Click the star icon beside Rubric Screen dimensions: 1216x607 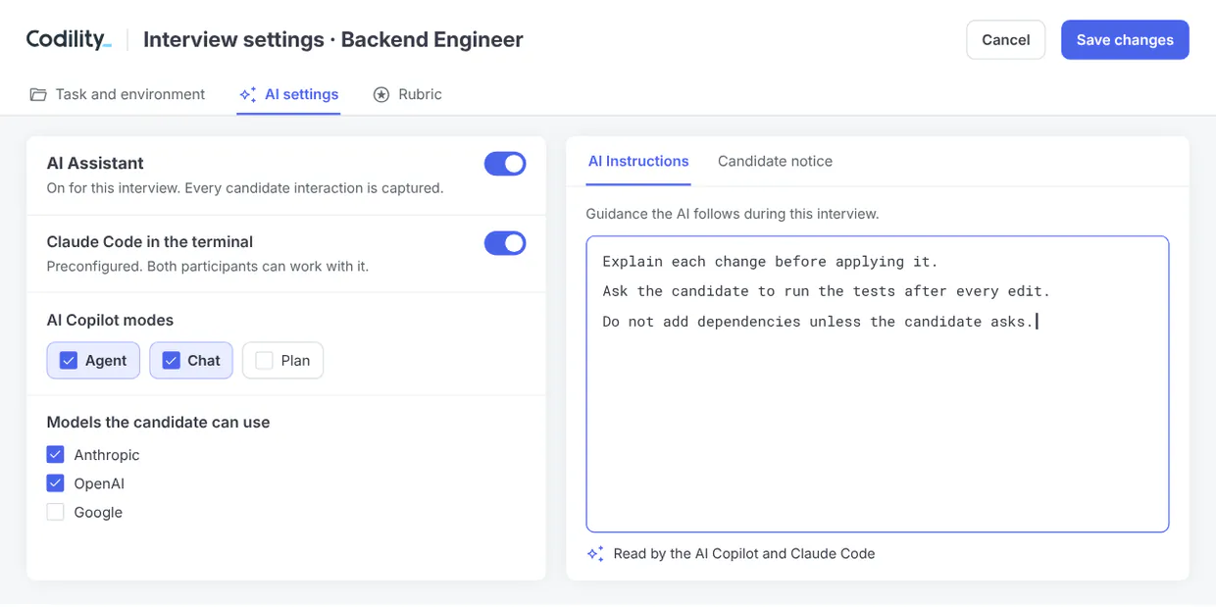click(x=381, y=94)
